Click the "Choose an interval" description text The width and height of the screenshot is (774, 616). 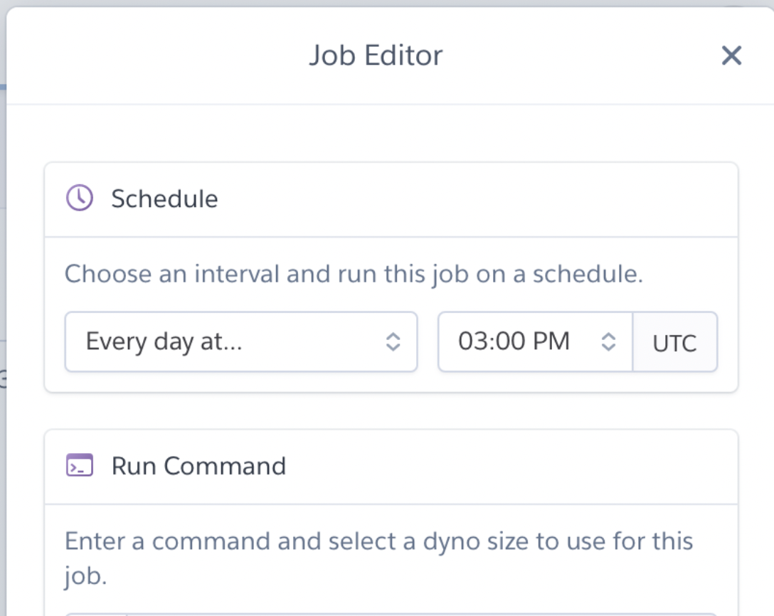[354, 274]
